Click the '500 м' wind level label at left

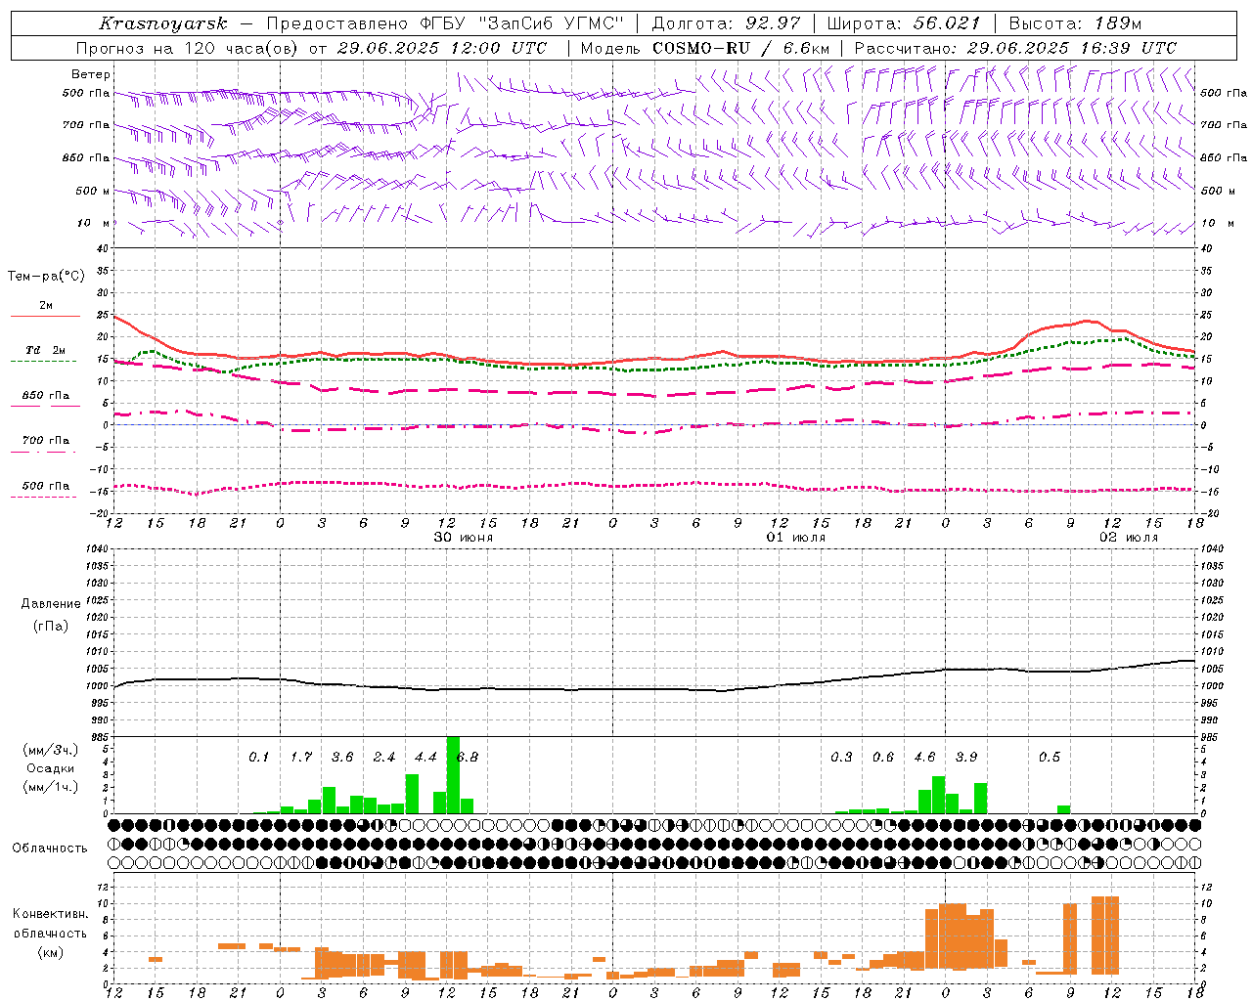94,191
